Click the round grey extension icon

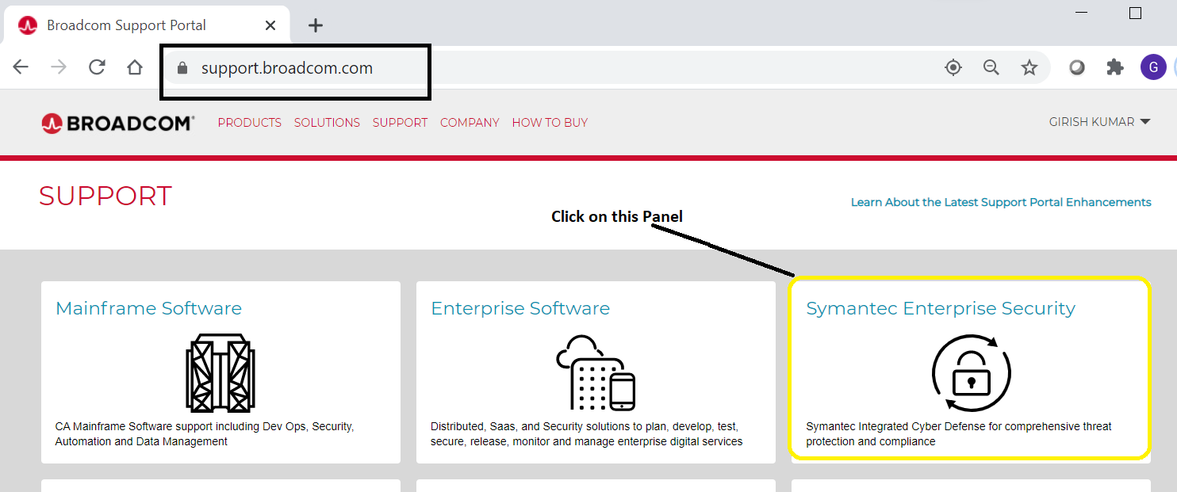point(1077,68)
